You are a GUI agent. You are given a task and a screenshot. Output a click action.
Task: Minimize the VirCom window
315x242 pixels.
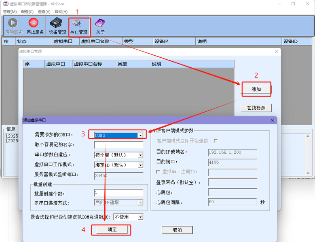tap(279, 4)
